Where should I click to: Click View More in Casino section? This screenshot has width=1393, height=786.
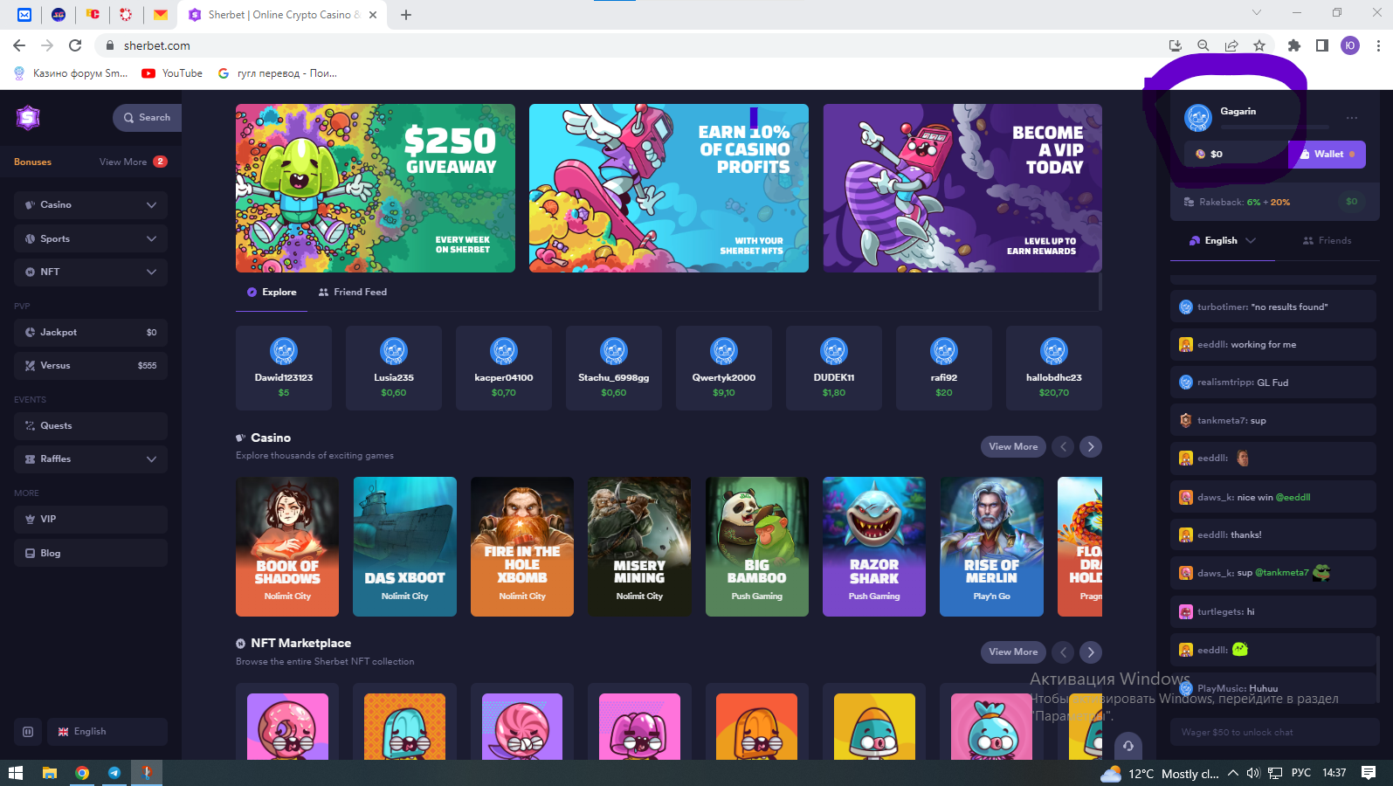point(1013,446)
